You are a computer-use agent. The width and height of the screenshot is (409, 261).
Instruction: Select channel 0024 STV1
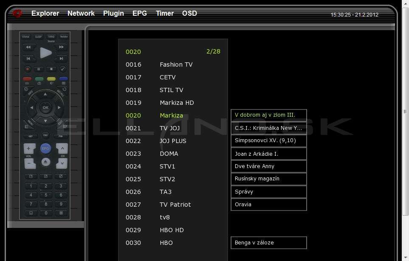(x=173, y=166)
